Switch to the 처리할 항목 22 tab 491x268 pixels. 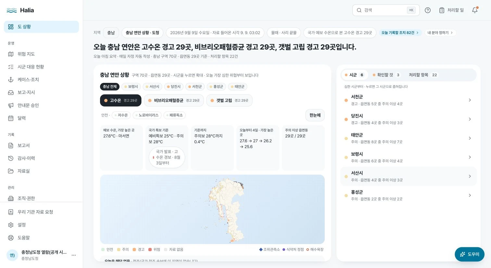423,75
